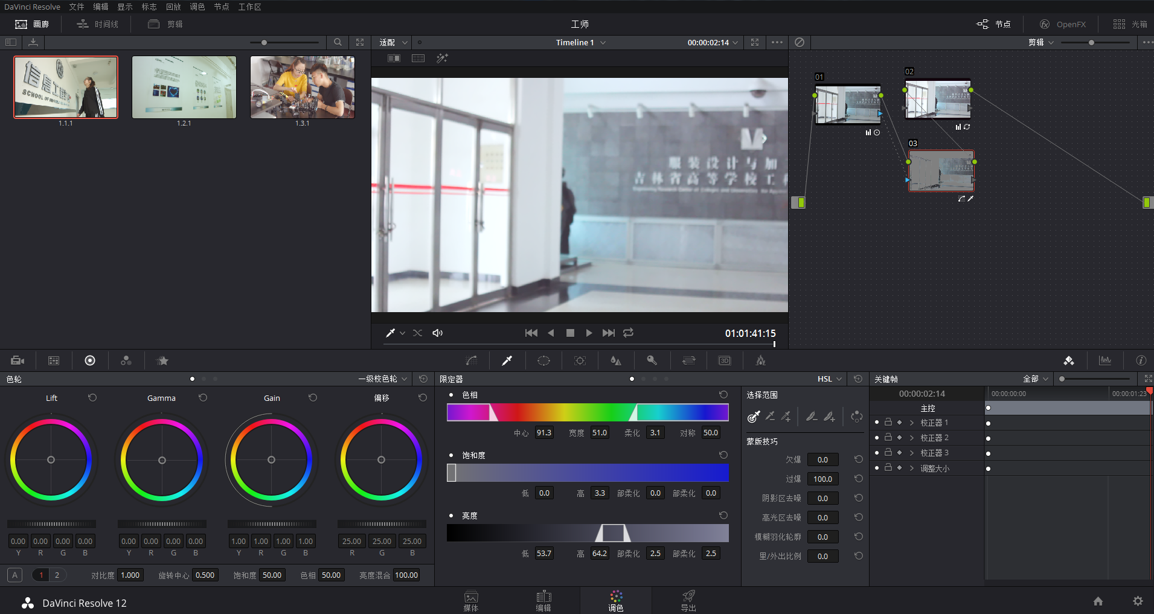Open the Key palette
Image resolution: width=1154 pixels, height=614 pixels.
tap(652, 360)
